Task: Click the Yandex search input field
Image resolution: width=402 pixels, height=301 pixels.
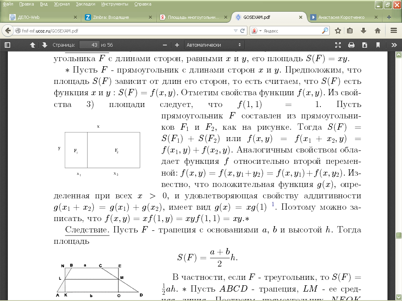Action: tap(292, 31)
